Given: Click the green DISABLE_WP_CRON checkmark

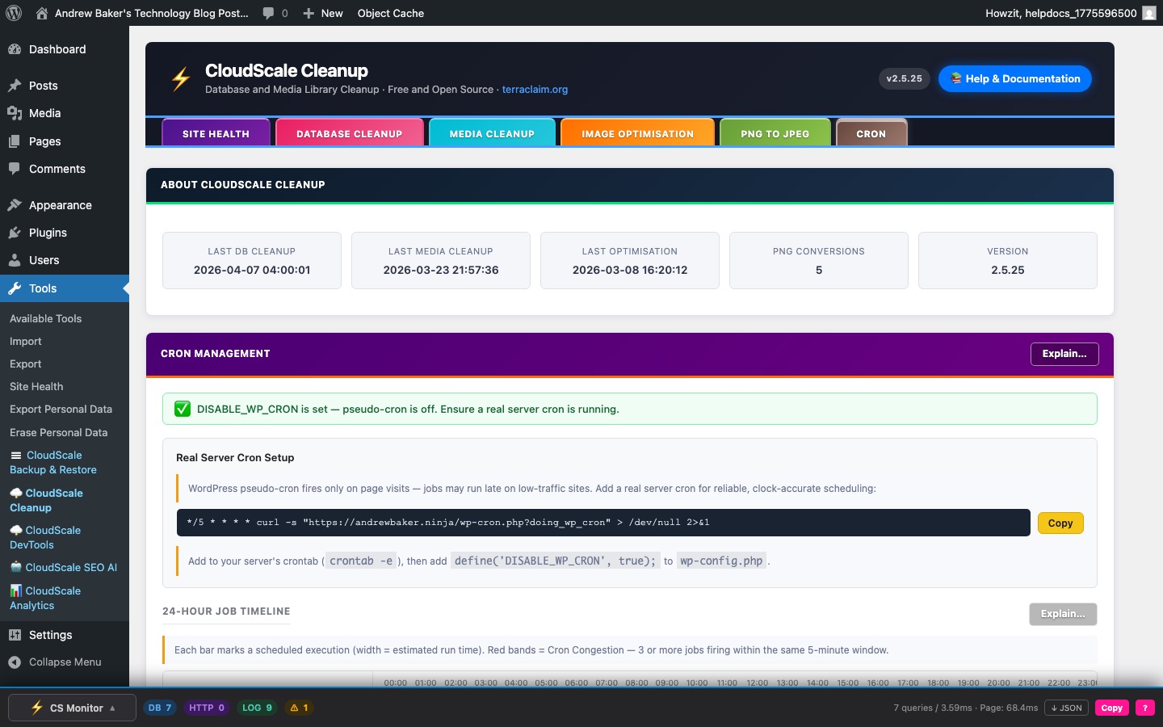Looking at the screenshot, I should click(183, 409).
